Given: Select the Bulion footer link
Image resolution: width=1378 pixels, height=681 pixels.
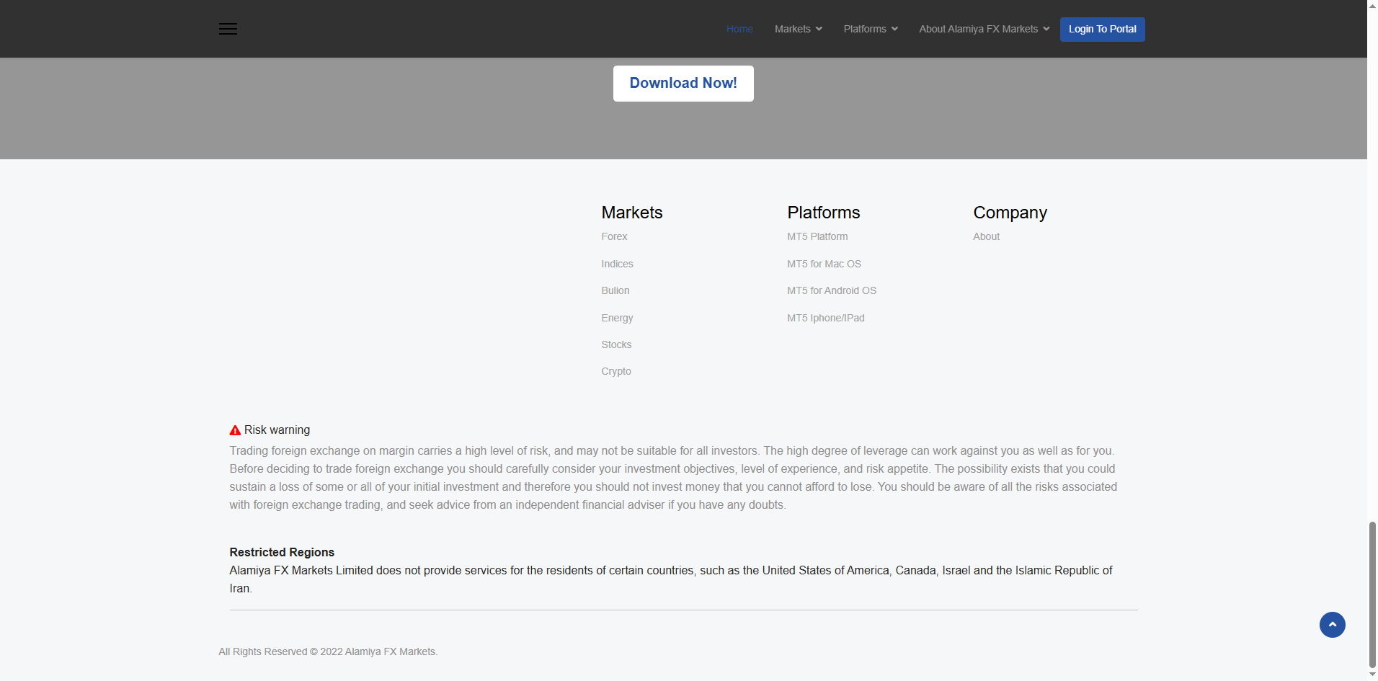Looking at the screenshot, I should pos(615,290).
